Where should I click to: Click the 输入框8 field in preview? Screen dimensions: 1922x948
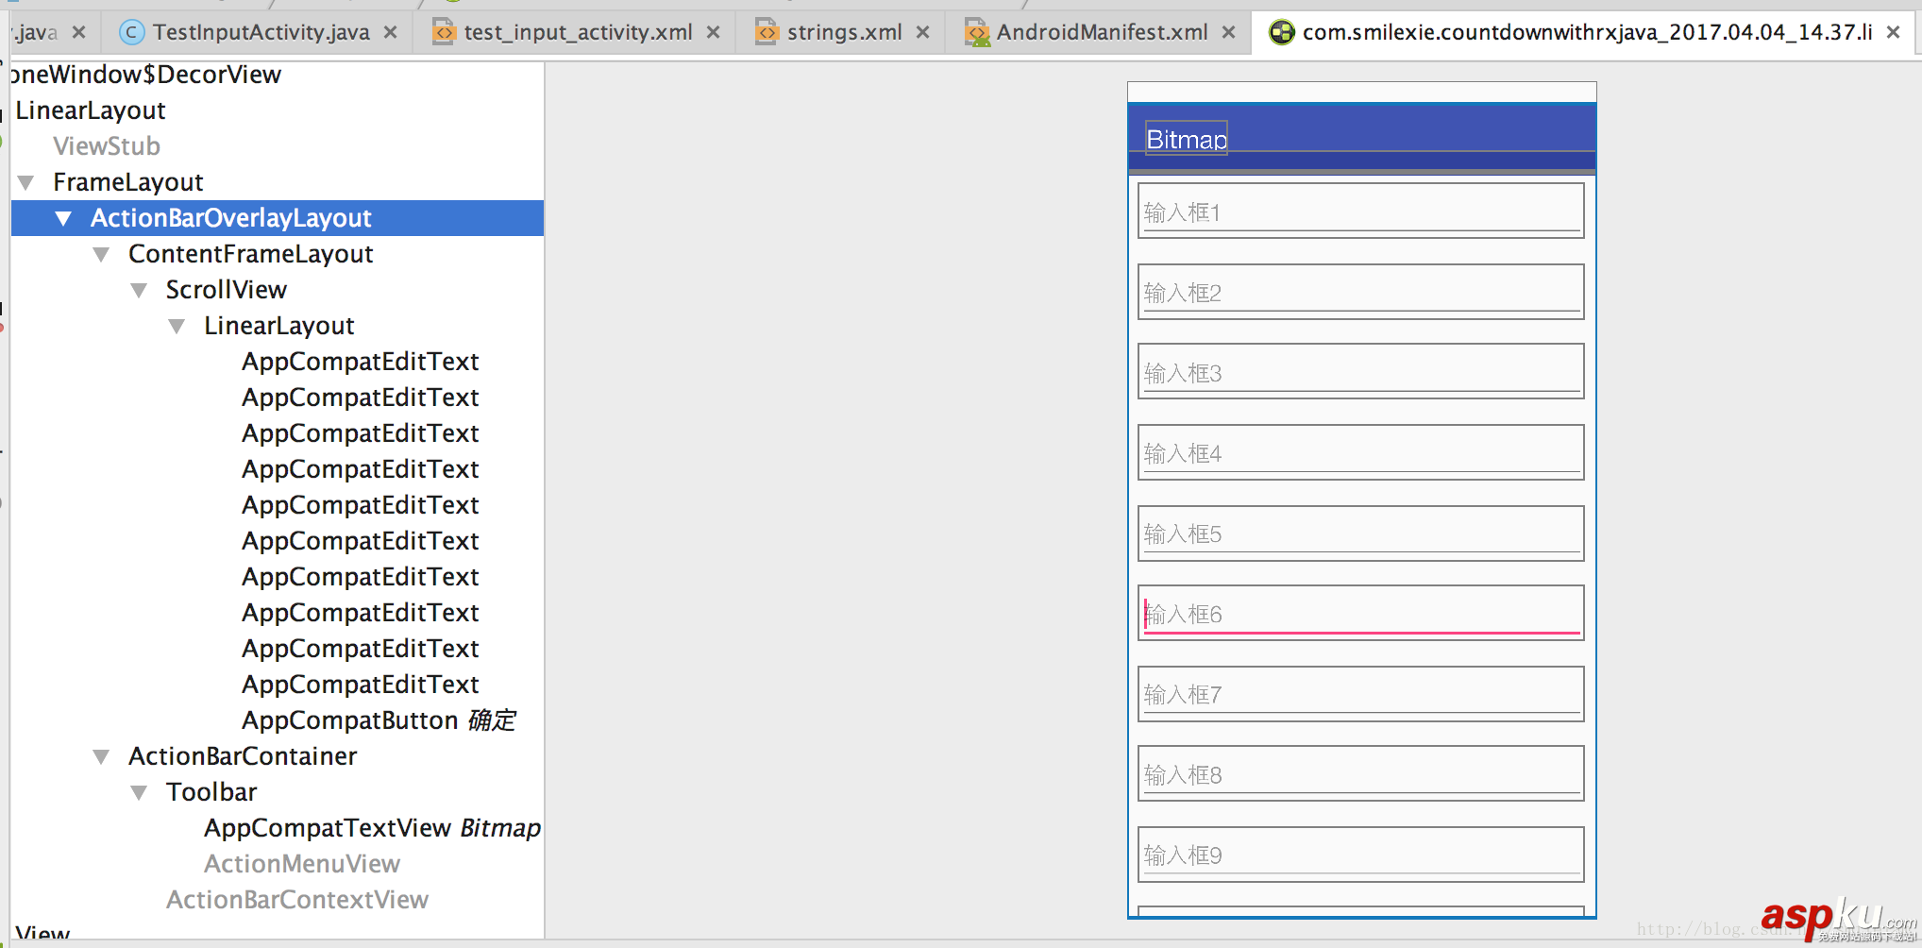click(x=1361, y=773)
